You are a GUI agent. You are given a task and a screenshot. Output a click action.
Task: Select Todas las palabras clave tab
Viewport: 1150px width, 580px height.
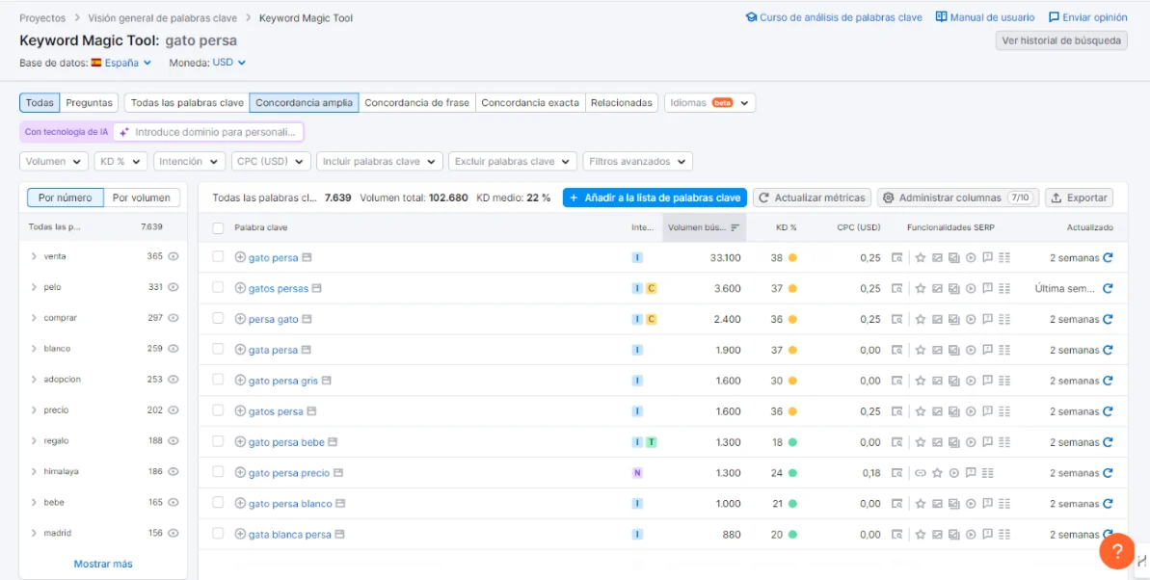coord(187,103)
